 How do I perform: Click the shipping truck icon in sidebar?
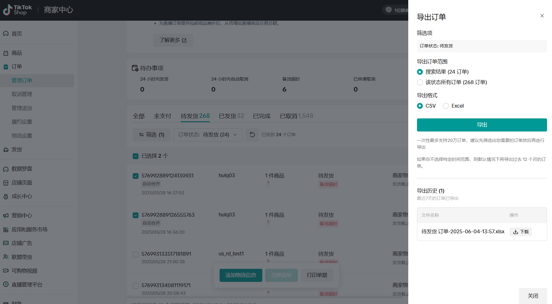(x=6, y=150)
